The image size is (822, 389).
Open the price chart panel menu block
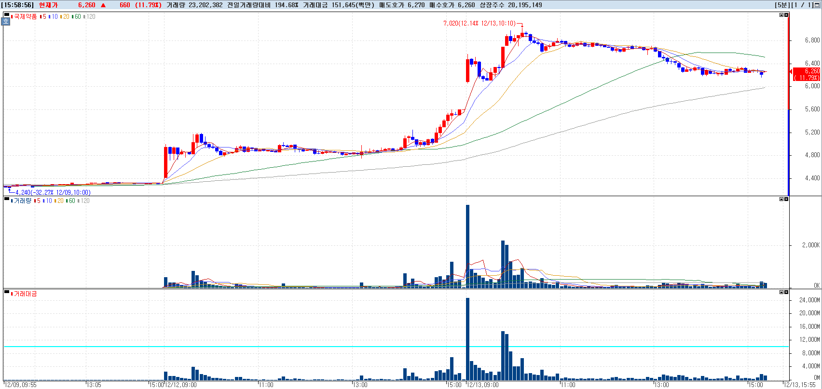point(6,15)
